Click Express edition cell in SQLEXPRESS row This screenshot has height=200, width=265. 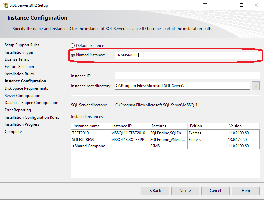(x=207, y=140)
